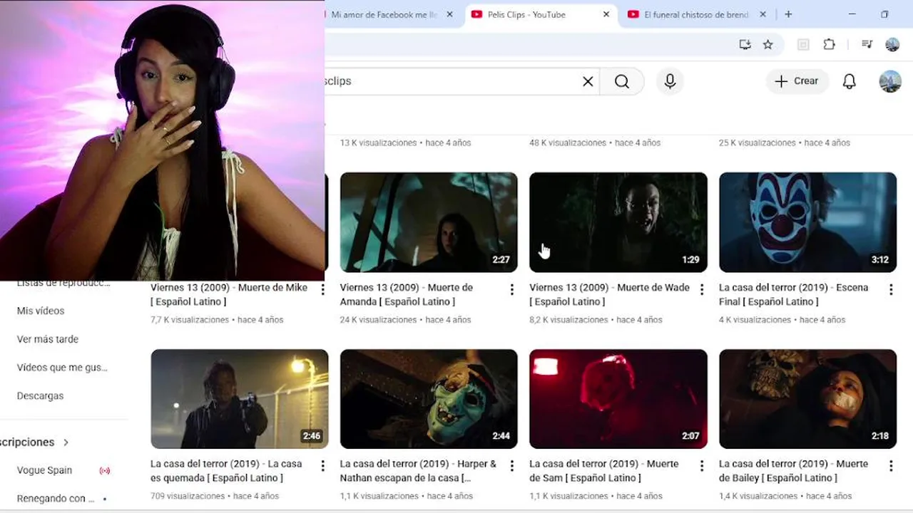This screenshot has height=513, width=913.
Task: Open Ver más tarde in sidebar
Action: point(48,339)
